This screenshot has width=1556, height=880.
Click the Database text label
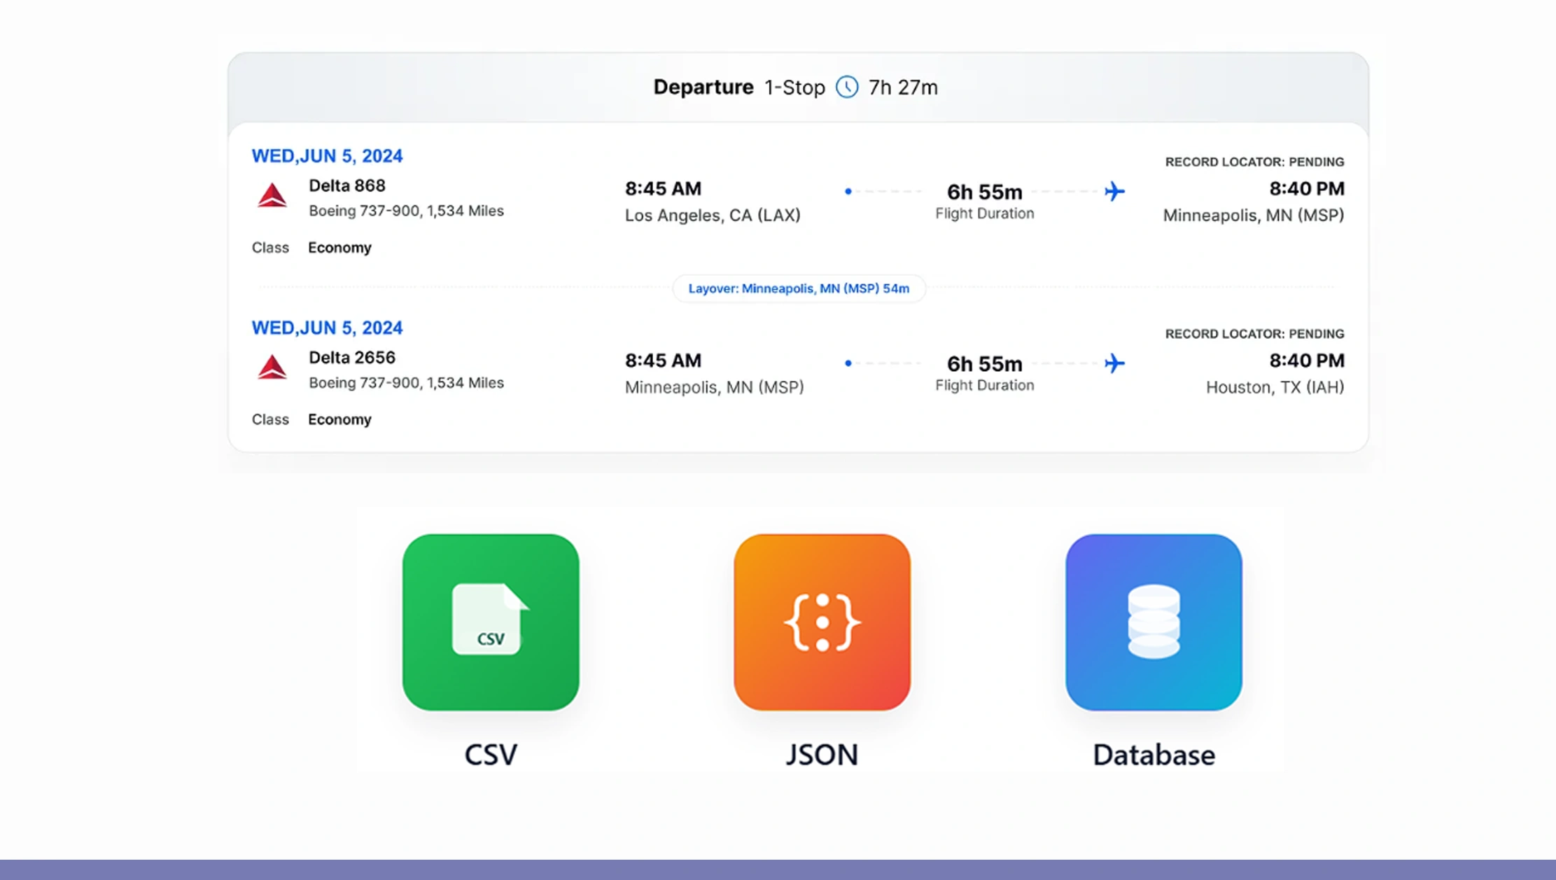tap(1154, 755)
